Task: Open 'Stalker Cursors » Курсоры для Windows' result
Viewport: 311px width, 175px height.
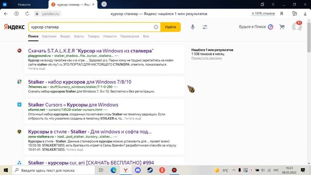Action: coord(73,105)
